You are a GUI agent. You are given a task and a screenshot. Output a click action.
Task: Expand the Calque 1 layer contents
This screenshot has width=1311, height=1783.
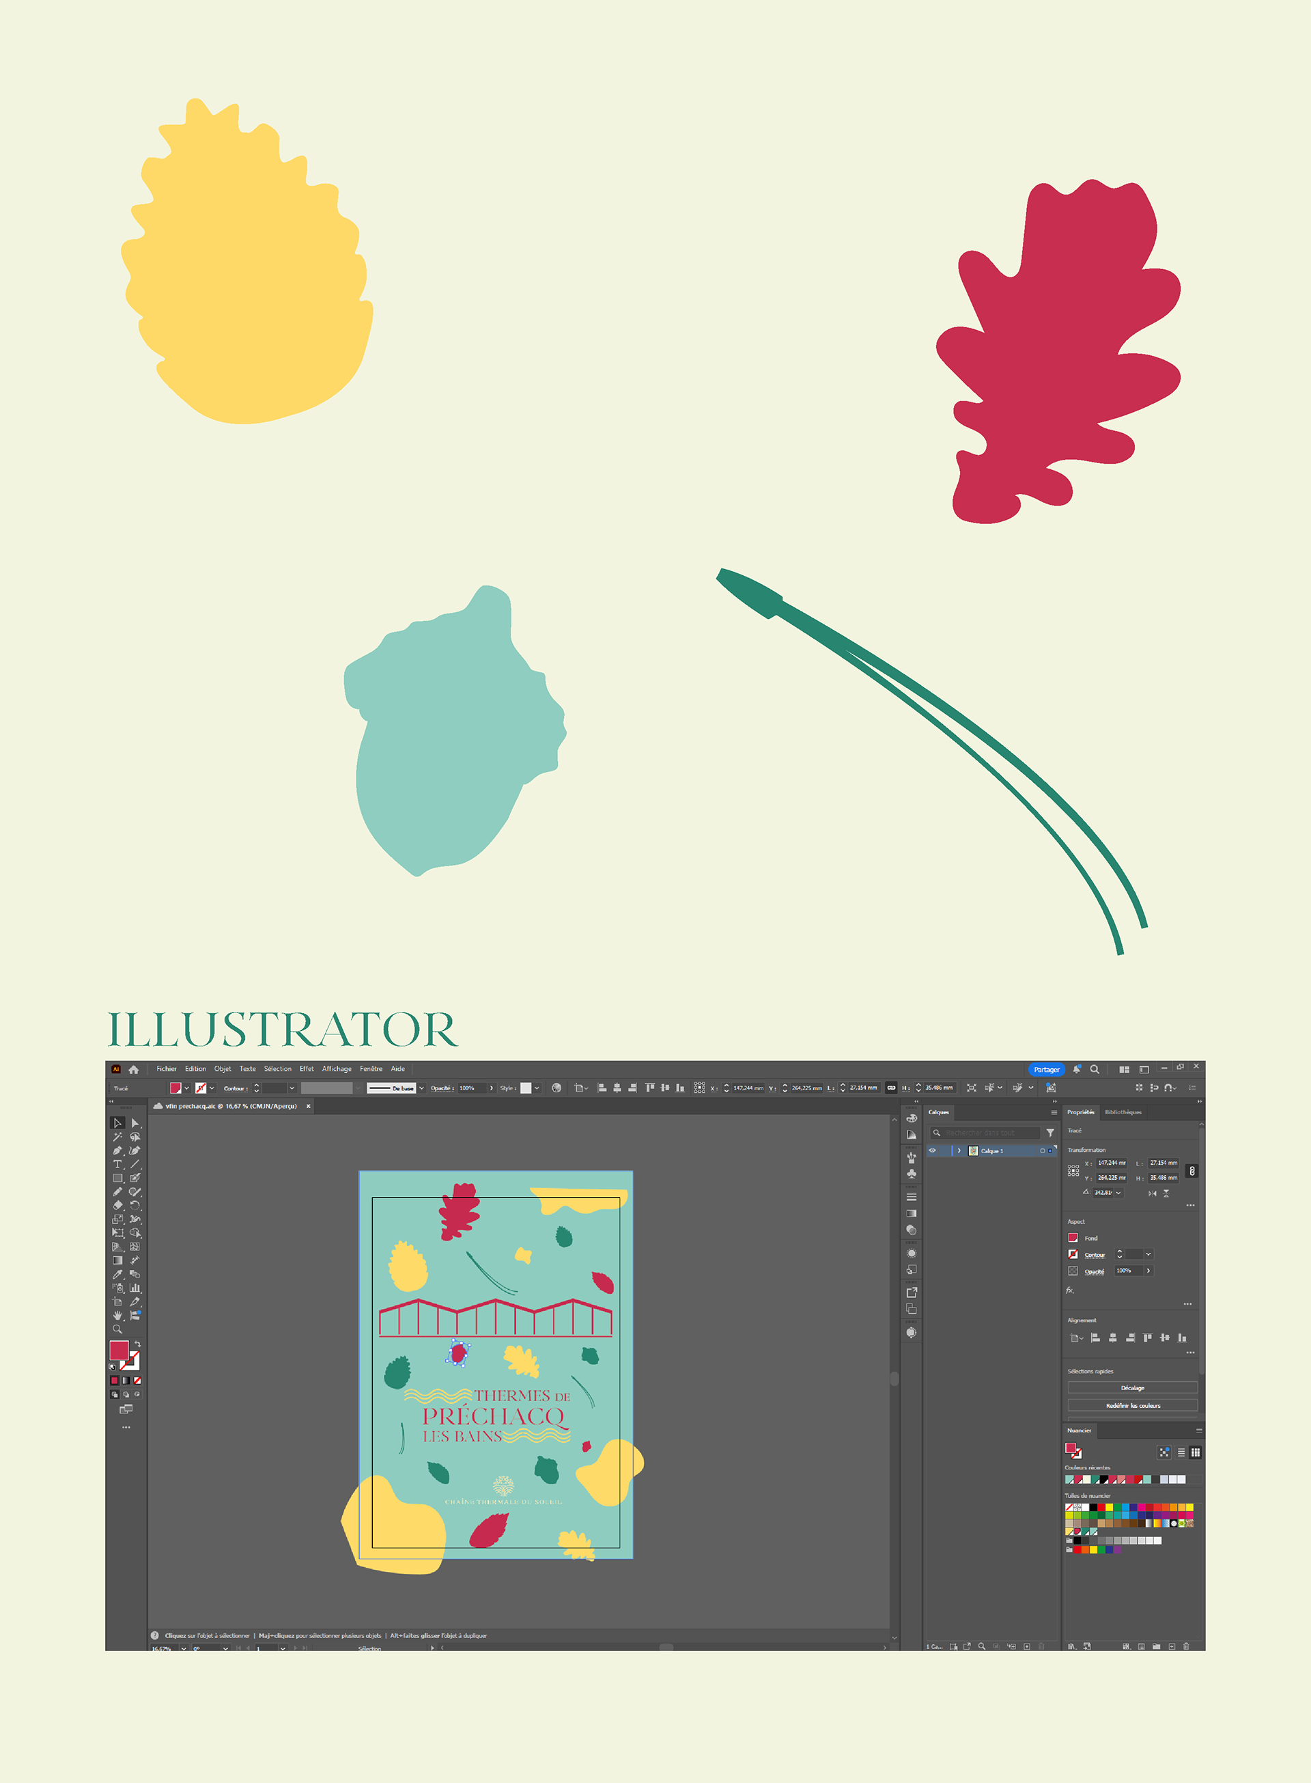coord(959,1150)
